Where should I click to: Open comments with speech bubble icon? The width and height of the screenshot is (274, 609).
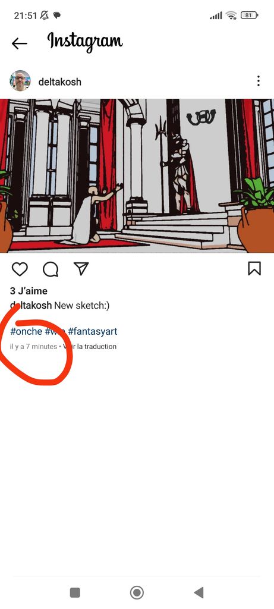pyautogui.click(x=51, y=269)
